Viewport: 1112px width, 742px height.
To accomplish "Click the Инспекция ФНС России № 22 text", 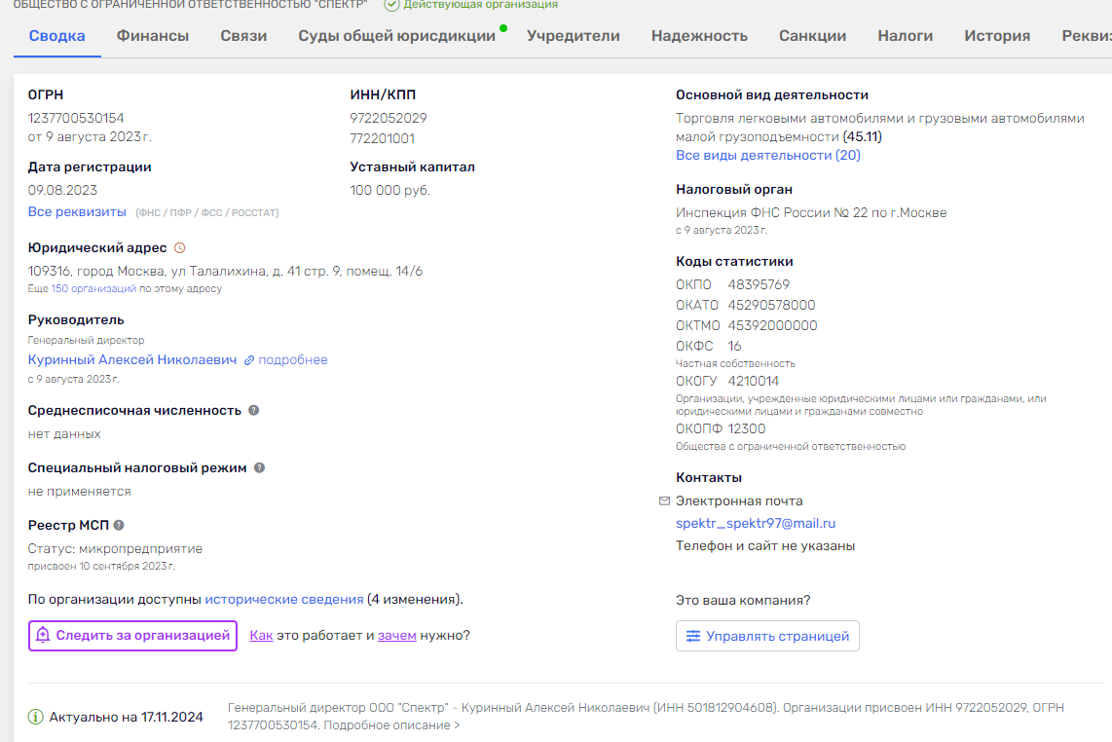I will [811, 212].
